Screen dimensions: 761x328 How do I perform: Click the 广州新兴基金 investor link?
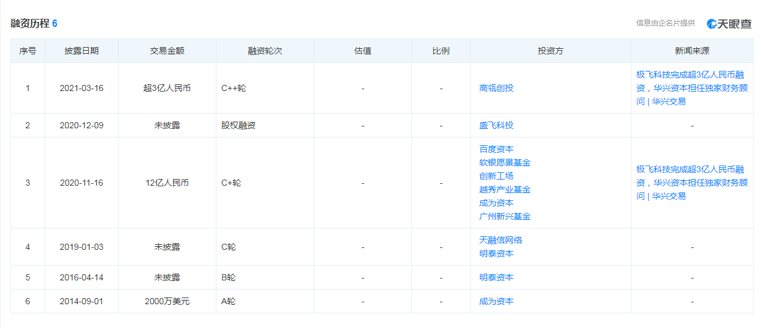[x=505, y=216]
